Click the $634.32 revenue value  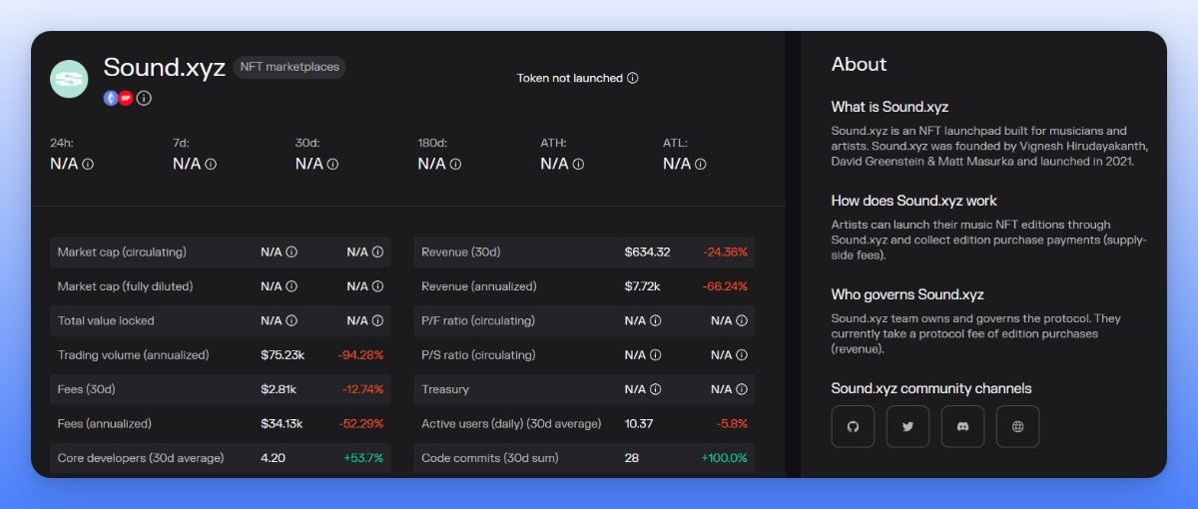[x=648, y=253]
